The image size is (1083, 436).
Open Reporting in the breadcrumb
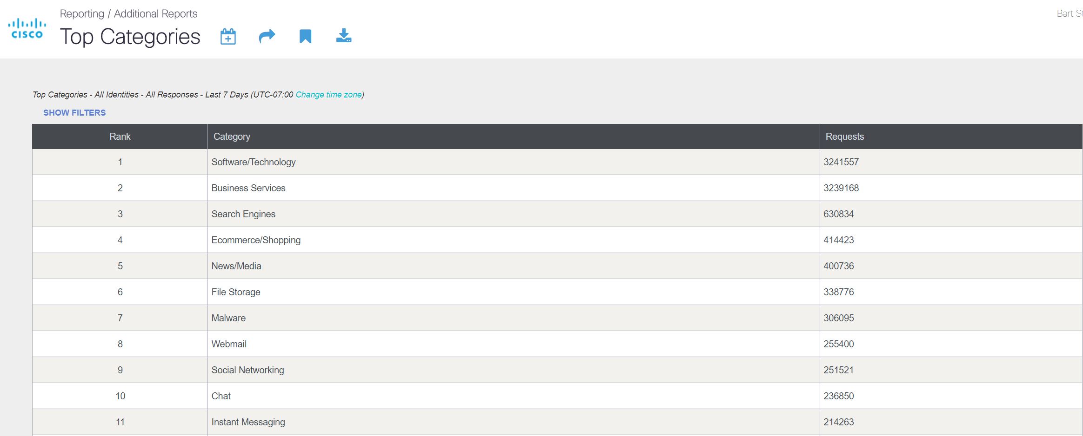(82, 14)
